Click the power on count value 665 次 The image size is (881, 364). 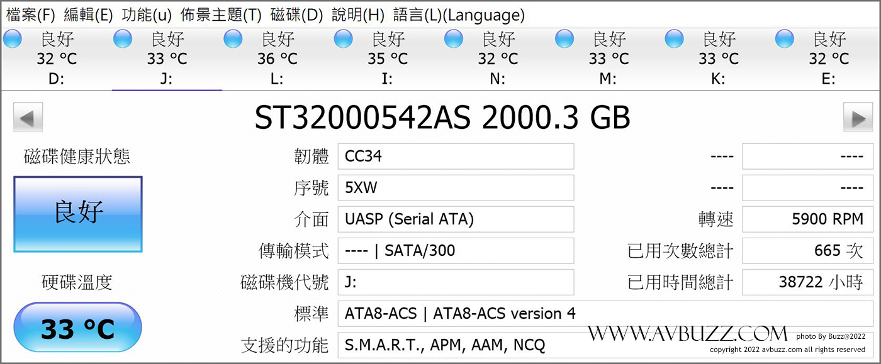tap(808, 251)
